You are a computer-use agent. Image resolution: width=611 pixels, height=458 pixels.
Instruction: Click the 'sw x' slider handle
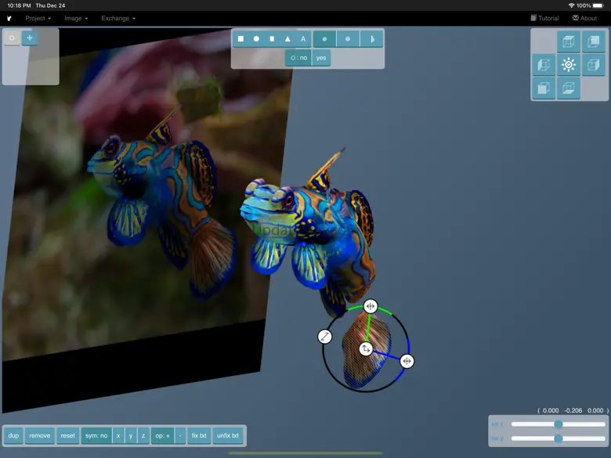559,424
